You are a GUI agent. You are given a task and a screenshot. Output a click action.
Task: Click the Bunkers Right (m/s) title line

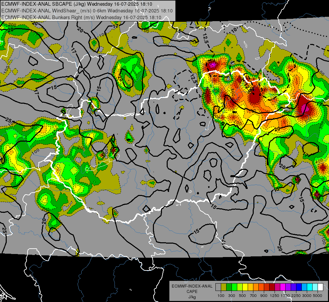(81, 17)
